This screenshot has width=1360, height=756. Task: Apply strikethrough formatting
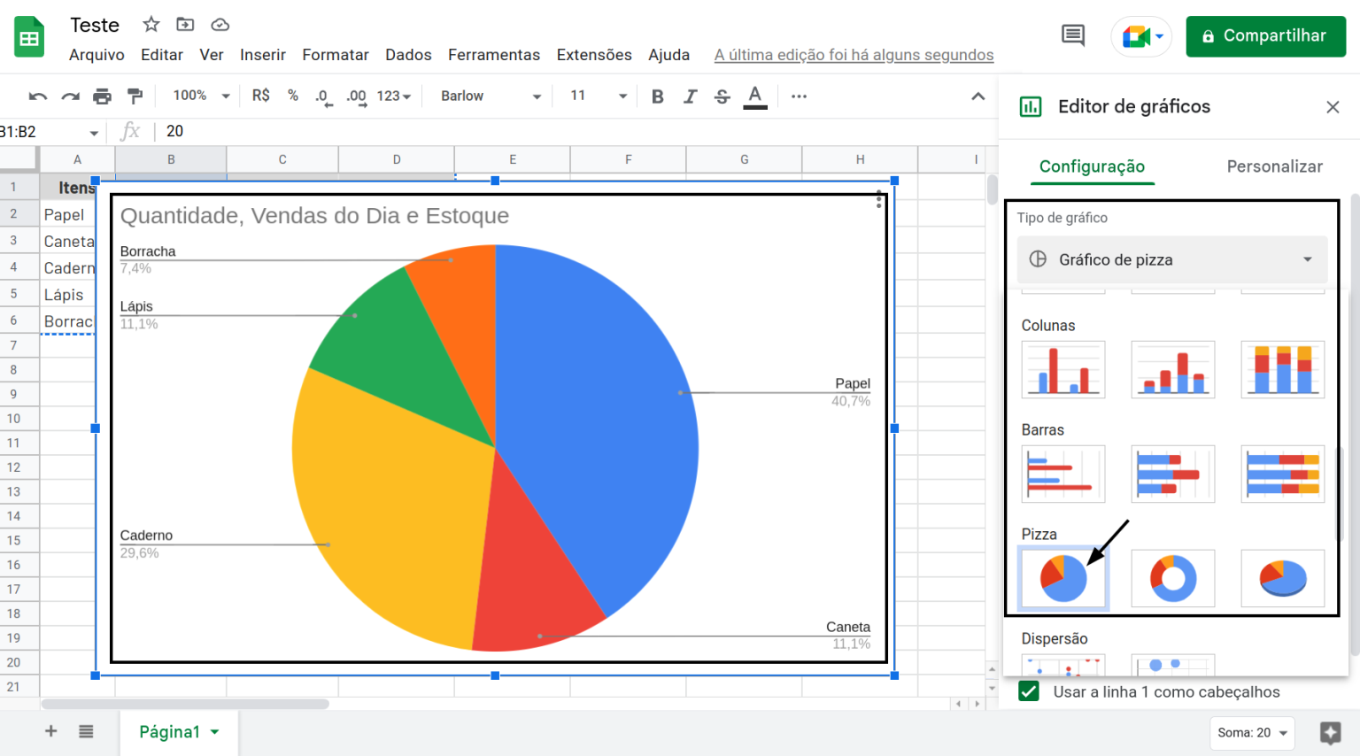[x=722, y=96]
